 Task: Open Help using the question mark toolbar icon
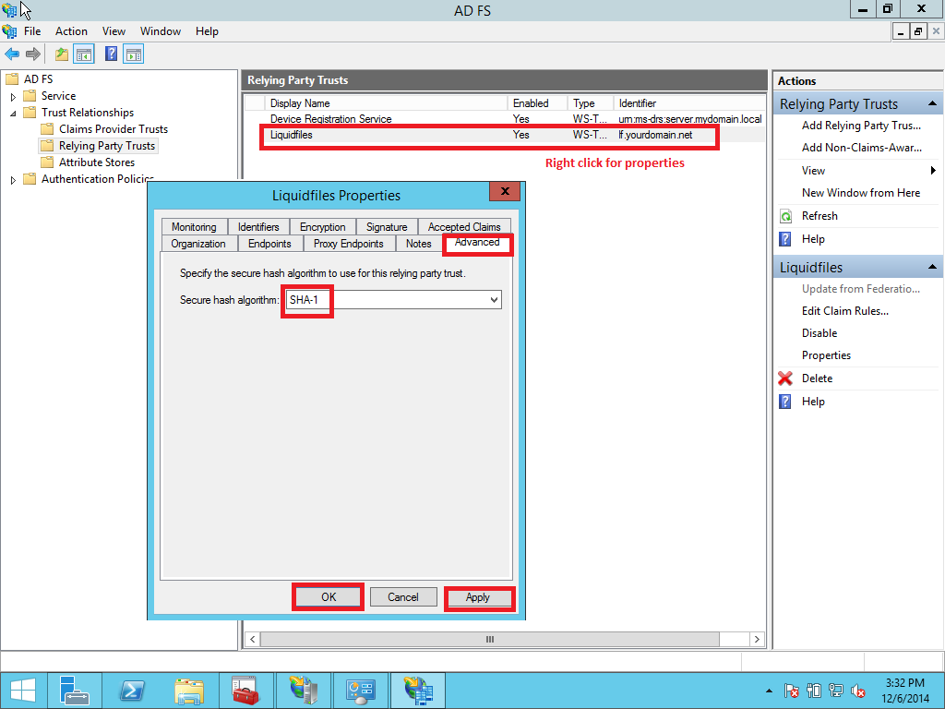pos(110,54)
